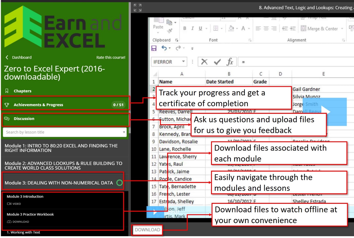Screen dimensions: 354x238
Task: Open the Clipboard group dialog launcher
Action: click(177, 40)
